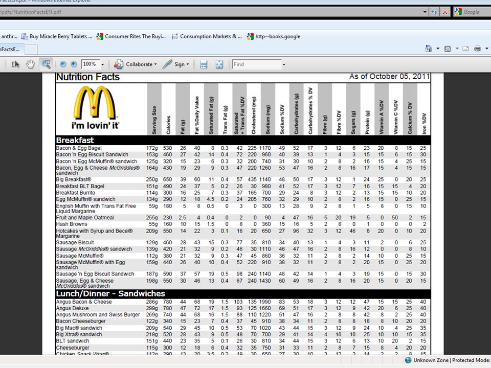491x368 pixels.
Task: Click the Hash Browns row name
Action: pyautogui.click(x=72, y=224)
